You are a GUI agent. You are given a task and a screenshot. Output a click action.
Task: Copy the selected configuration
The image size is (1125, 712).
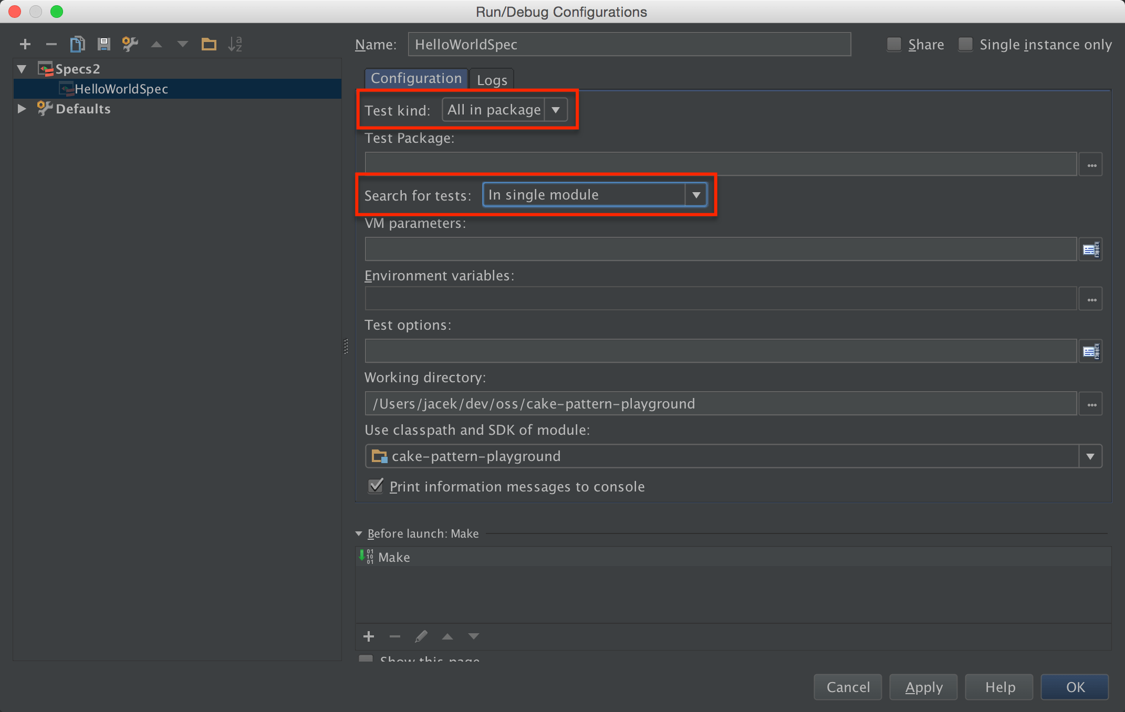pyautogui.click(x=77, y=44)
